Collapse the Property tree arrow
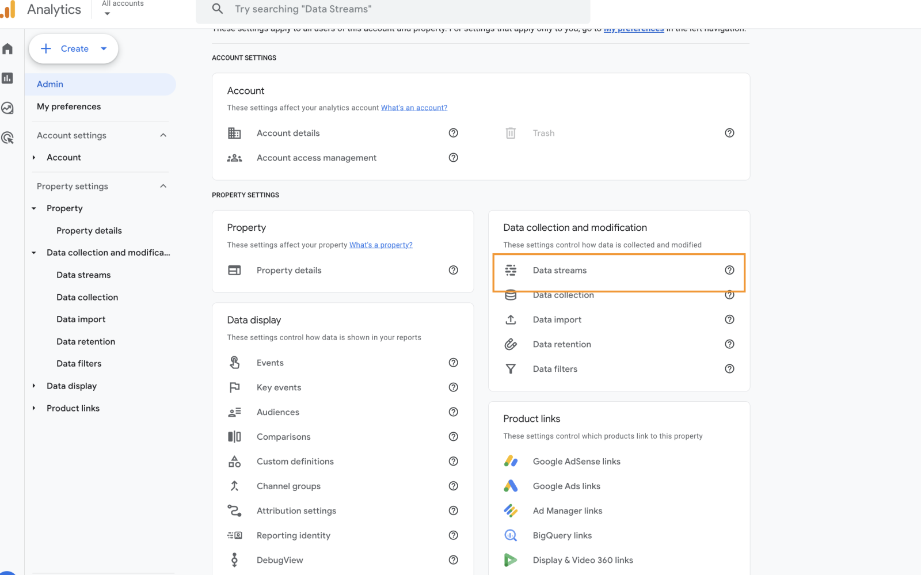Image resolution: width=921 pixels, height=575 pixels. click(34, 208)
